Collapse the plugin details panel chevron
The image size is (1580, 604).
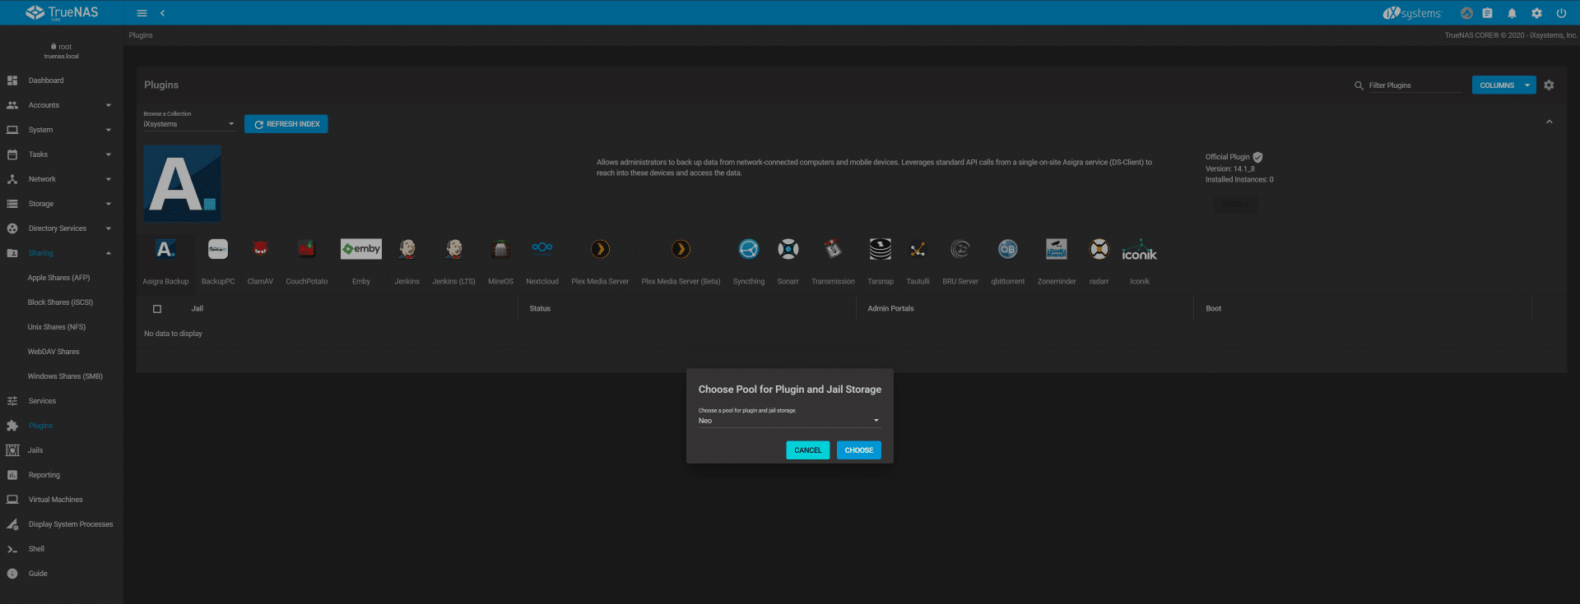coord(1549,122)
